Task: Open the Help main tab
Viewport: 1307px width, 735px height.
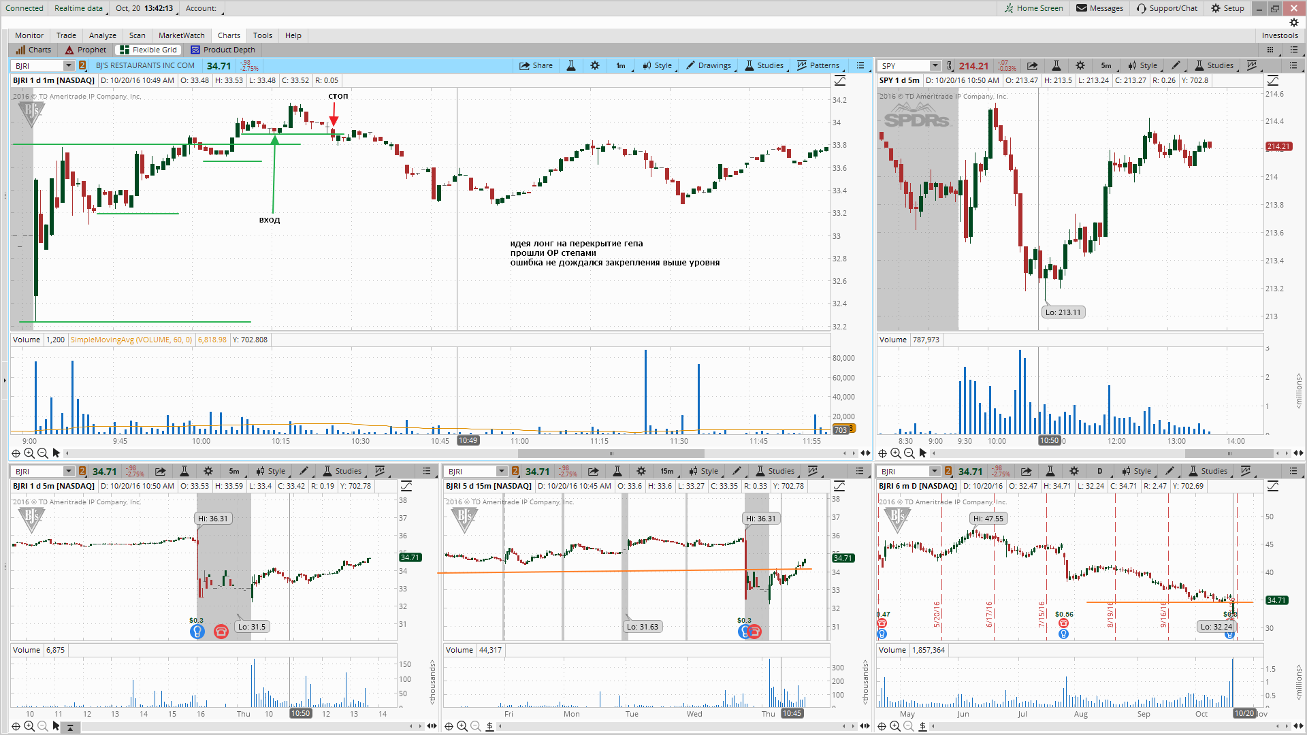Action: pyautogui.click(x=293, y=35)
